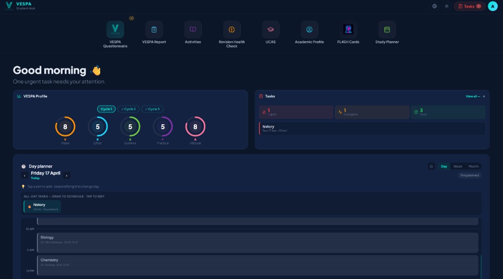Click the 0m planned badge
The image size is (503, 279).
point(470,175)
